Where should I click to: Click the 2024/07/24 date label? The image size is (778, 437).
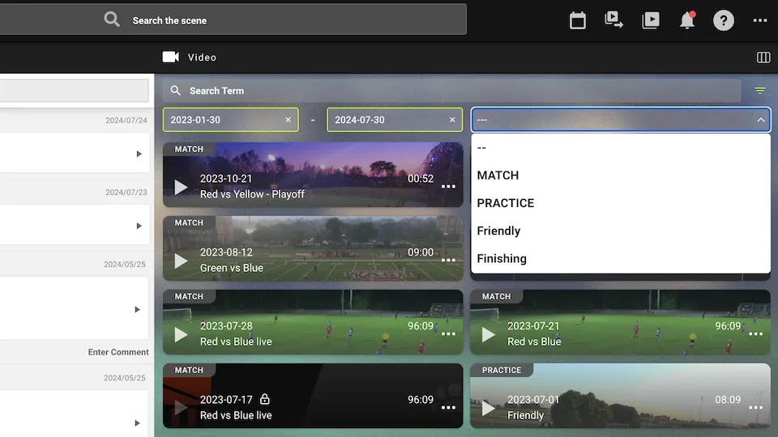coord(126,121)
